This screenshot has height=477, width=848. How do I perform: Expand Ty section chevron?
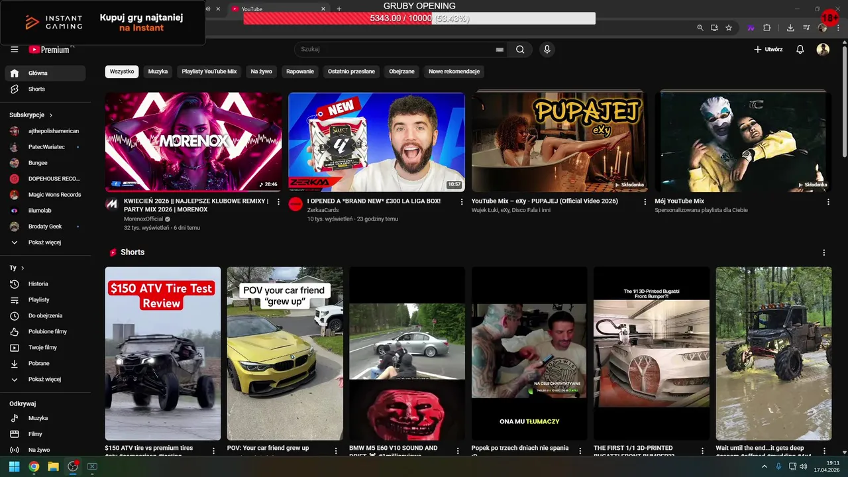coord(23,268)
